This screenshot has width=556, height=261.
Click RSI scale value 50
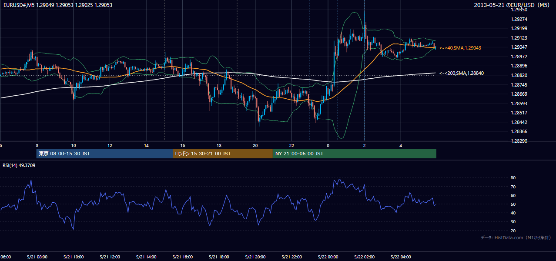513,204
